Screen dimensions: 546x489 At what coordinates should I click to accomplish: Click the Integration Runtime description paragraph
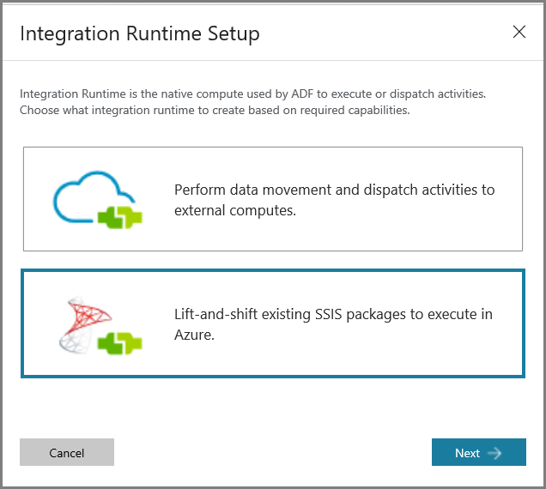(252, 101)
